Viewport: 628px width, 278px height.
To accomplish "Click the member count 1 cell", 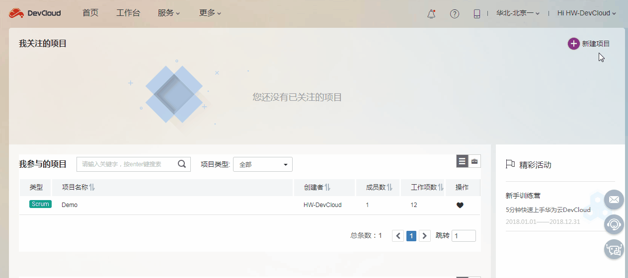I will pyautogui.click(x=367, y=205).
